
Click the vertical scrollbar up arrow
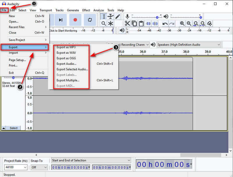click(230, 58)
